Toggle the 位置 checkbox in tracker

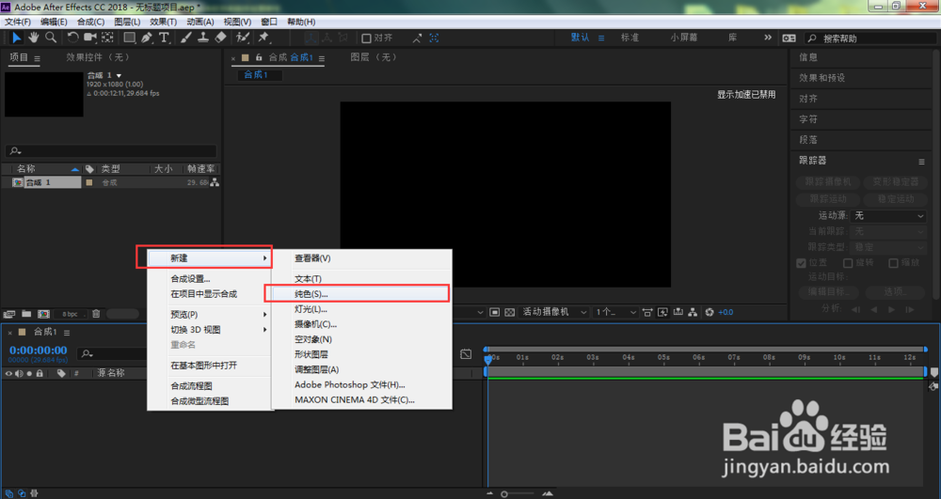tap(801, 263)
